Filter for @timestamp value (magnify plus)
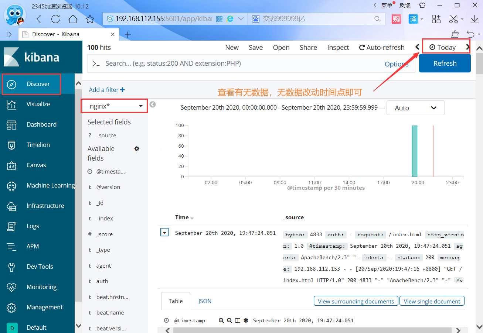The width and height of the screenshot is (483, 333). tap(221, 320)
